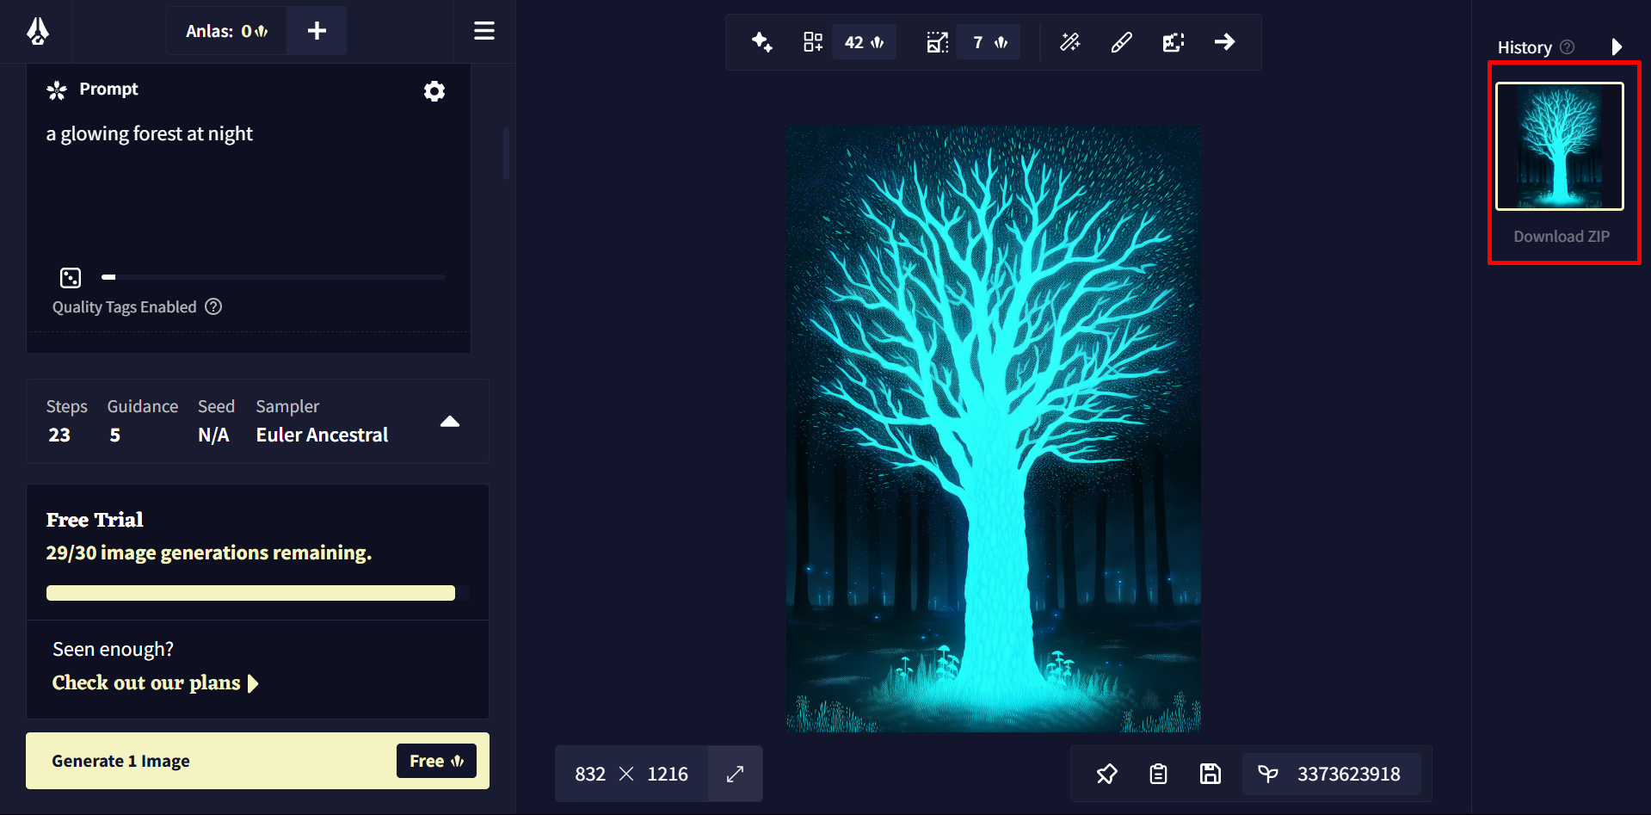Viewport: 1651px width, 815px height.
Task: Select the glowing tree history thumbnail
Action: point(1560,146)
